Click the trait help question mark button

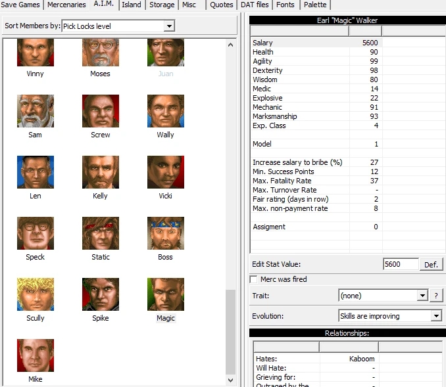coord(436,296)
